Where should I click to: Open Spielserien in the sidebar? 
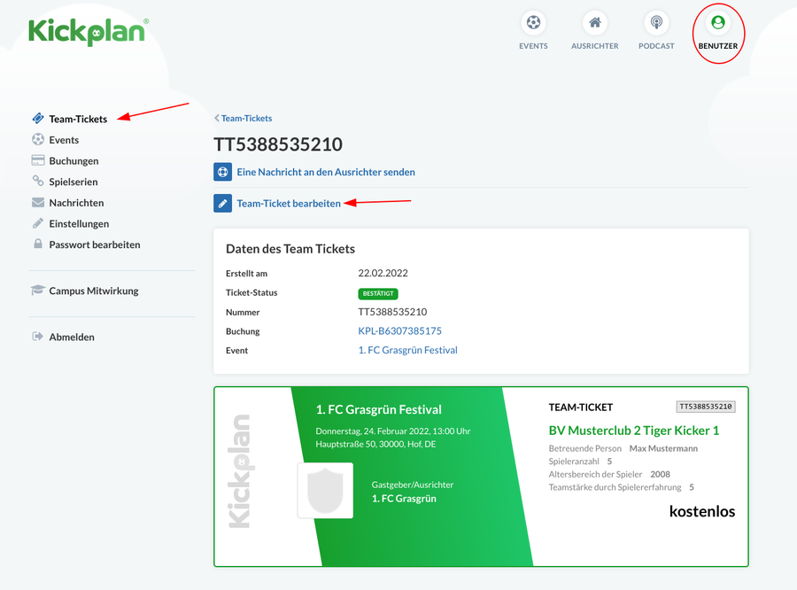pyautogui.click(x=74, y=182)
